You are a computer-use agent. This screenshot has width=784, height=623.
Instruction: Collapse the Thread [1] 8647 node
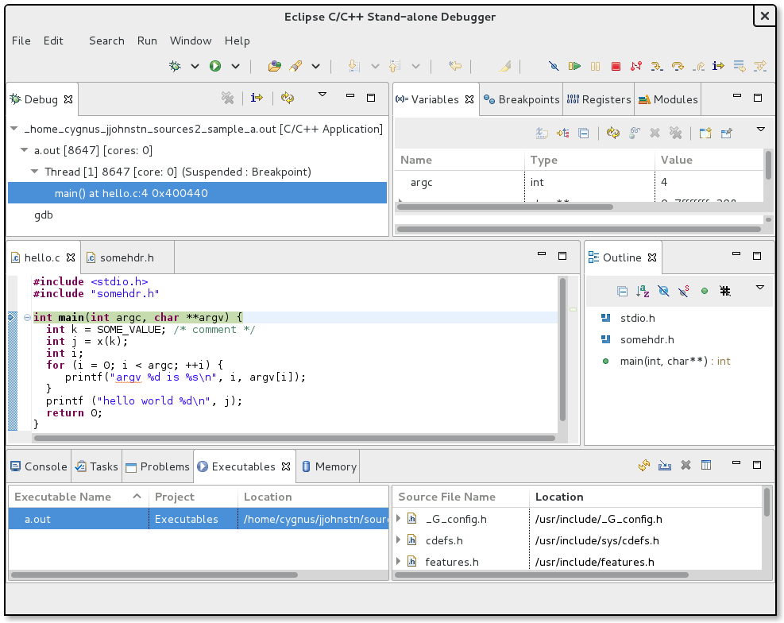coord(34,172)
